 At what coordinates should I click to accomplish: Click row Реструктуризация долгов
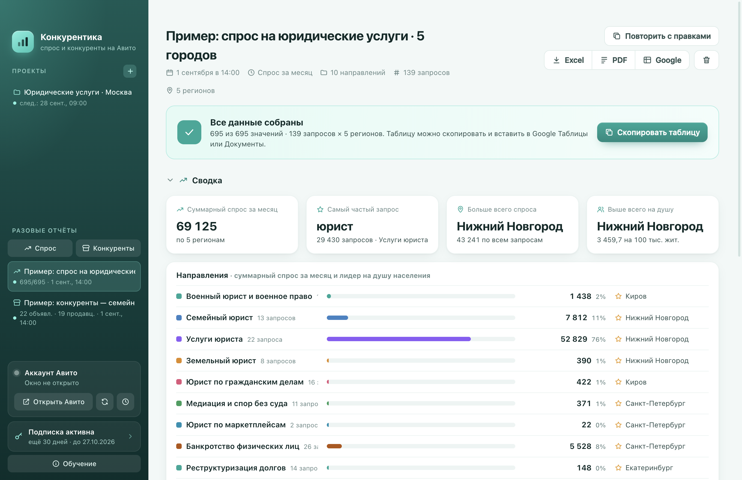(442, 468)
